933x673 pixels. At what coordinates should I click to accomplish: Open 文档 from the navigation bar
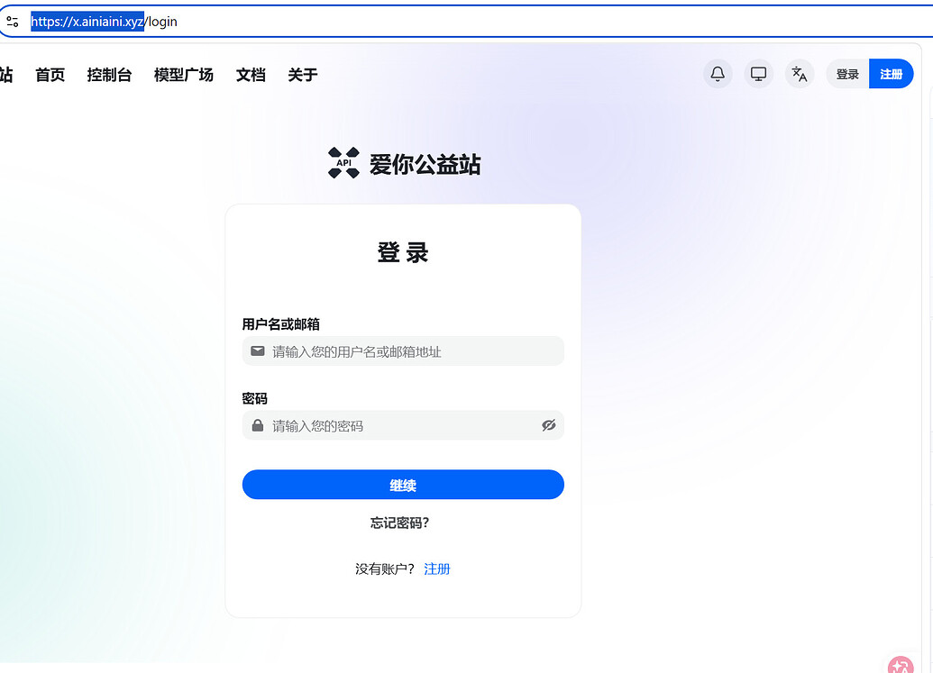tap(251, 75)
